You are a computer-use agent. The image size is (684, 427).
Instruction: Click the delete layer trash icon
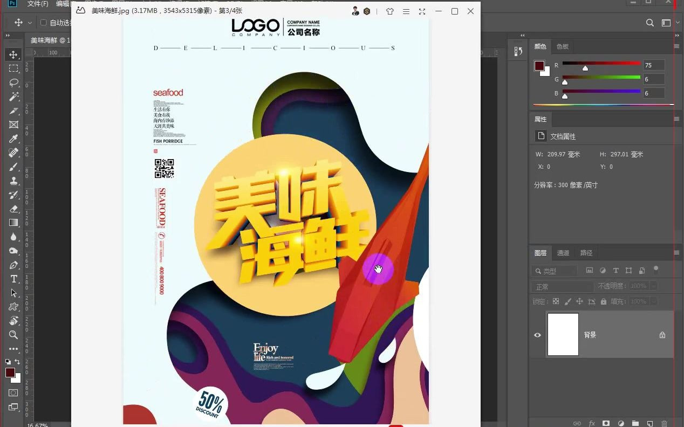click(x=665, y=423)
